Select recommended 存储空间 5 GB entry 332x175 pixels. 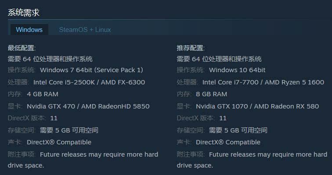(238, 130)
